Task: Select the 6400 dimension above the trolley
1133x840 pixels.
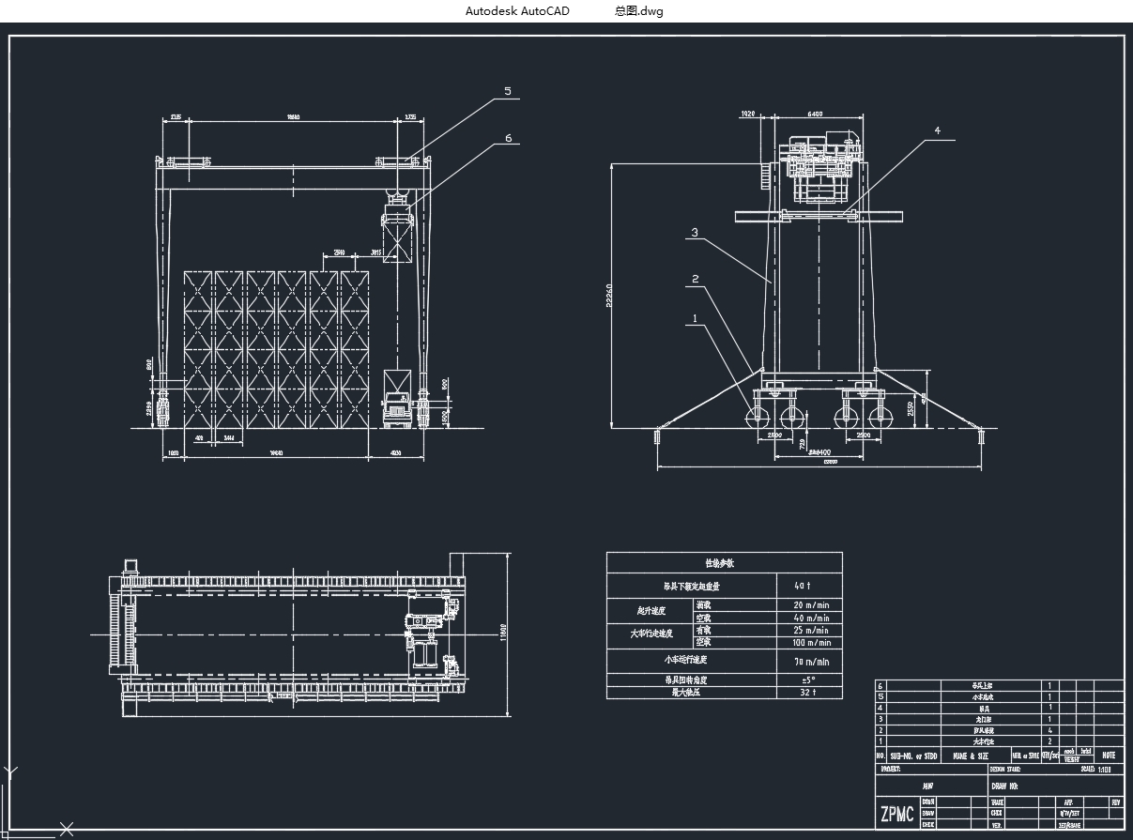Action: pyautogui.click(x=816, y=115)
